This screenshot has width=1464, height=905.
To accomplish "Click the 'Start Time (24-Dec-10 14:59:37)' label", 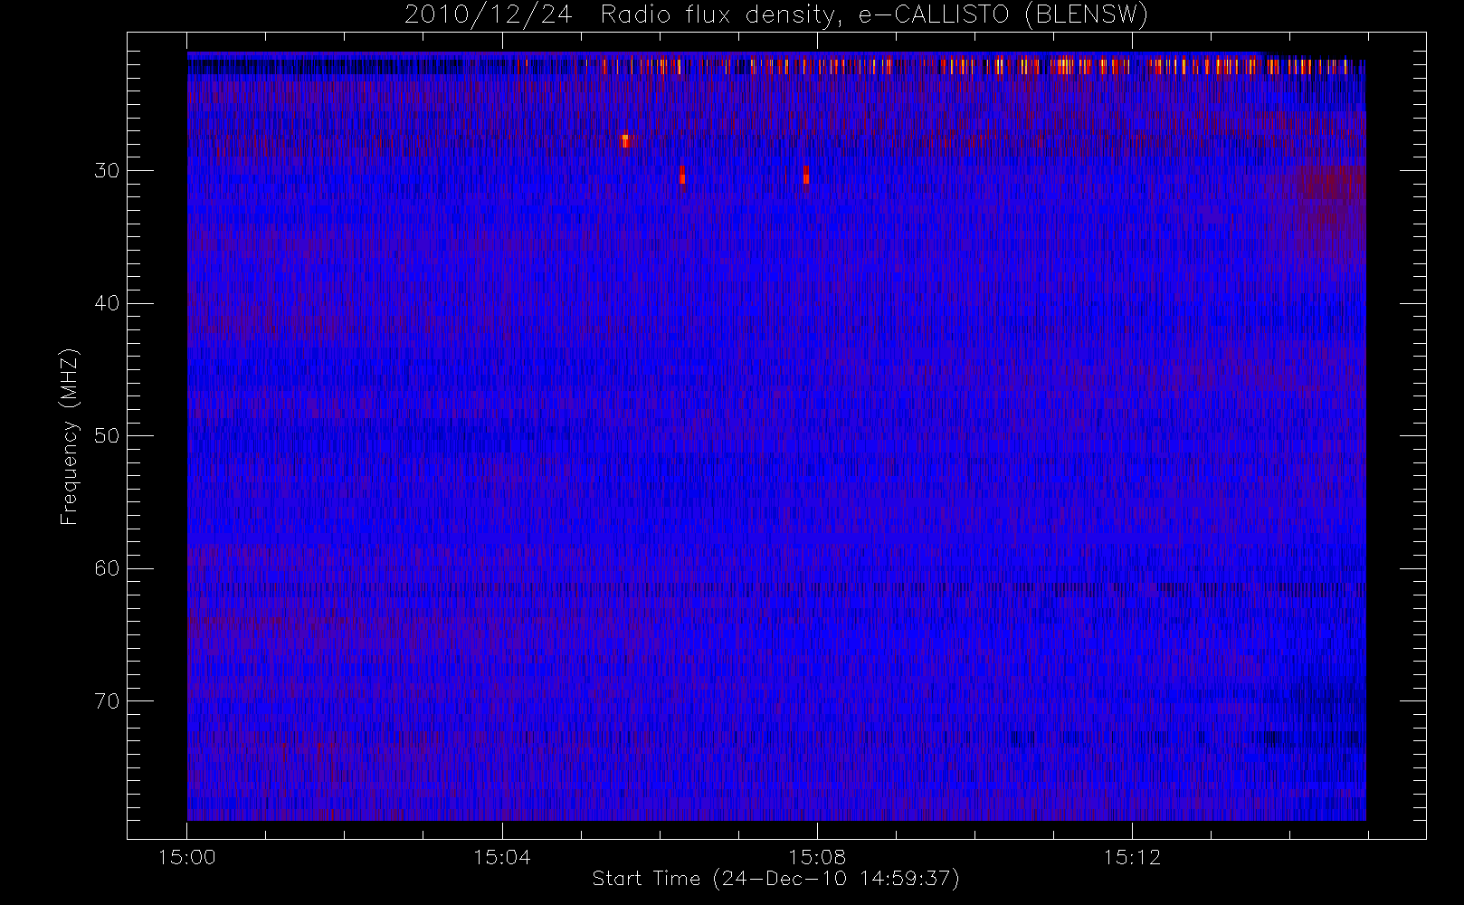I will coord(775,879).
